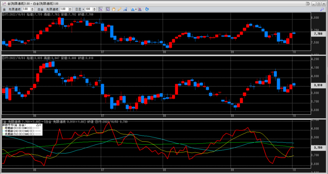The width and height of the screenshot is (328, 174).
Task: Select the pencil drawing tool
Action: tap(119, 9)
